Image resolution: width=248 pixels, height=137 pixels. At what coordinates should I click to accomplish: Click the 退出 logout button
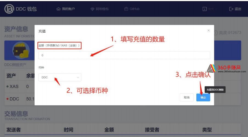(x=235, y=9)
